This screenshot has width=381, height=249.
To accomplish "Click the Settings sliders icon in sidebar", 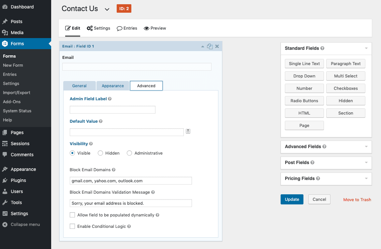I will 5,214.
